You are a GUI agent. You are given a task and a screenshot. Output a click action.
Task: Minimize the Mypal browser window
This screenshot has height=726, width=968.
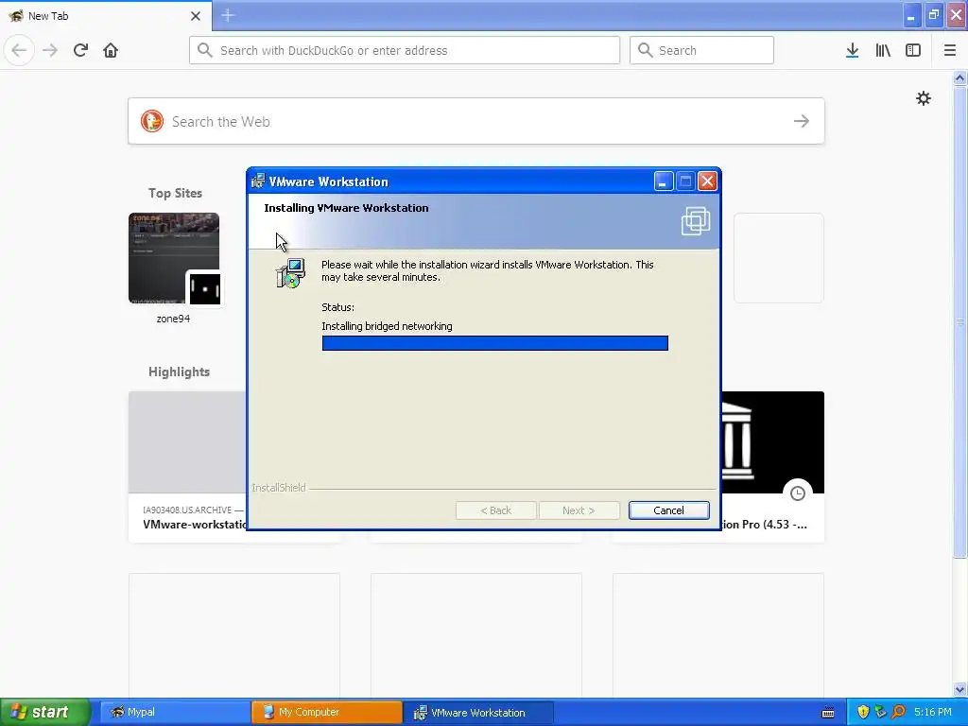point(911,15)
